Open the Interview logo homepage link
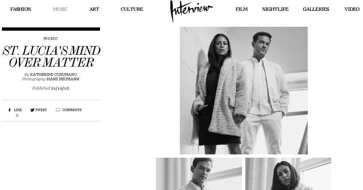This screenshot has height=190, width=363. pyautogui.click(x=191, y=11)
